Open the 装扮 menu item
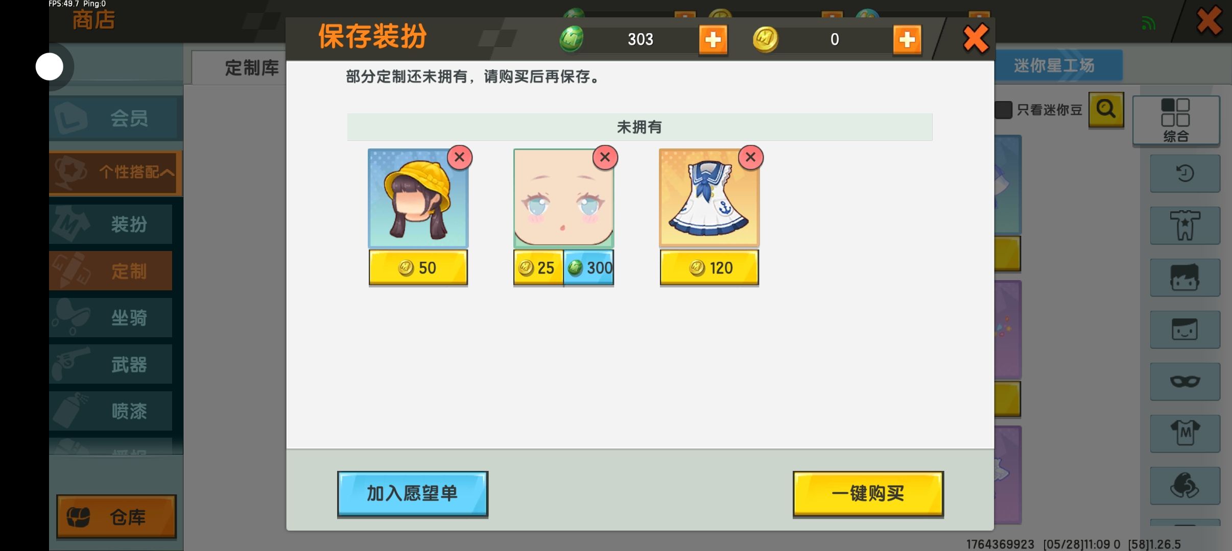This screenshot has width=1232, height=551. coord(111,224)
